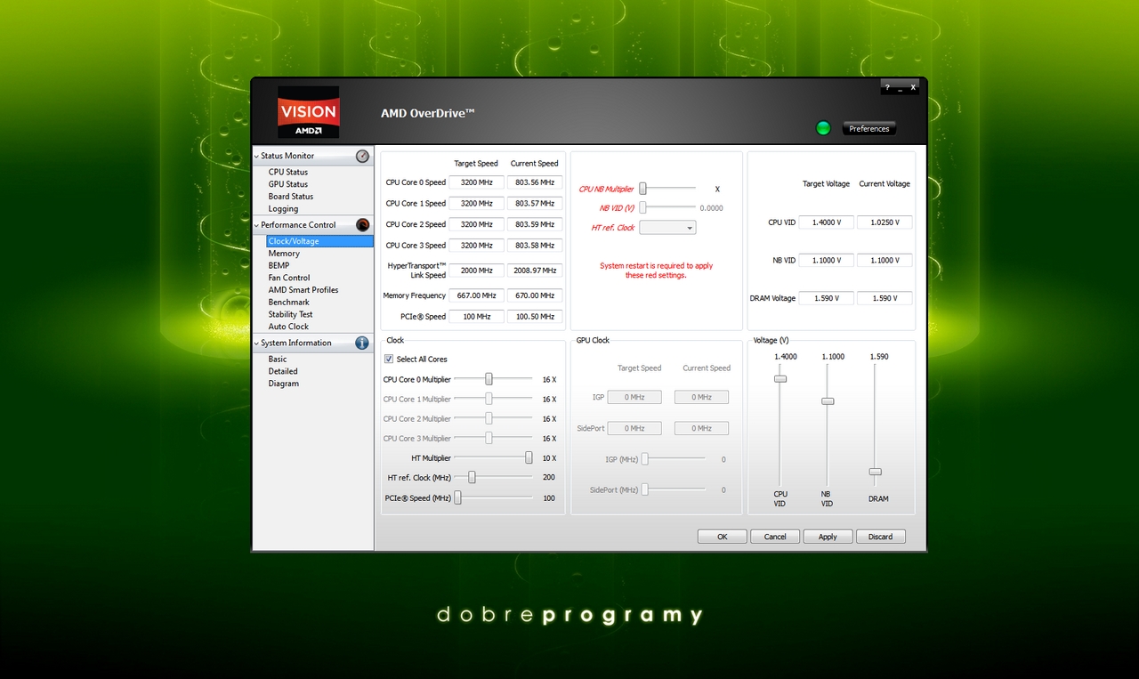Click the AMD Vision logo
The height and width of the screenshot is (679, 1139).
pyautogui.click(x=308, y=112)
